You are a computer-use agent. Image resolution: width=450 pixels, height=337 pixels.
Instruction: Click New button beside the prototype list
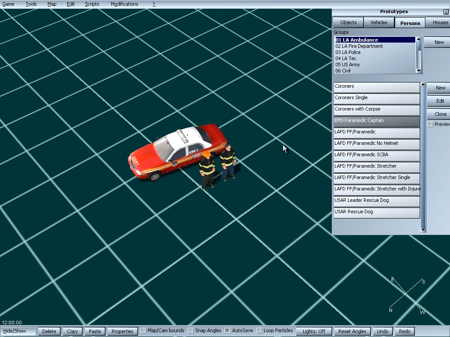(x=439, y=88)
